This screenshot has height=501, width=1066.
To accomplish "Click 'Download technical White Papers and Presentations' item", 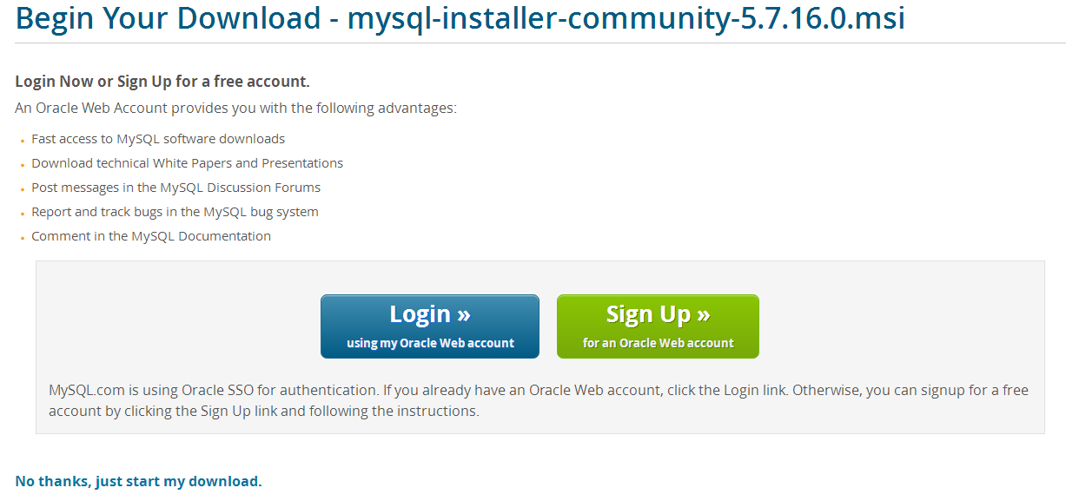I will tap(187, 162).
